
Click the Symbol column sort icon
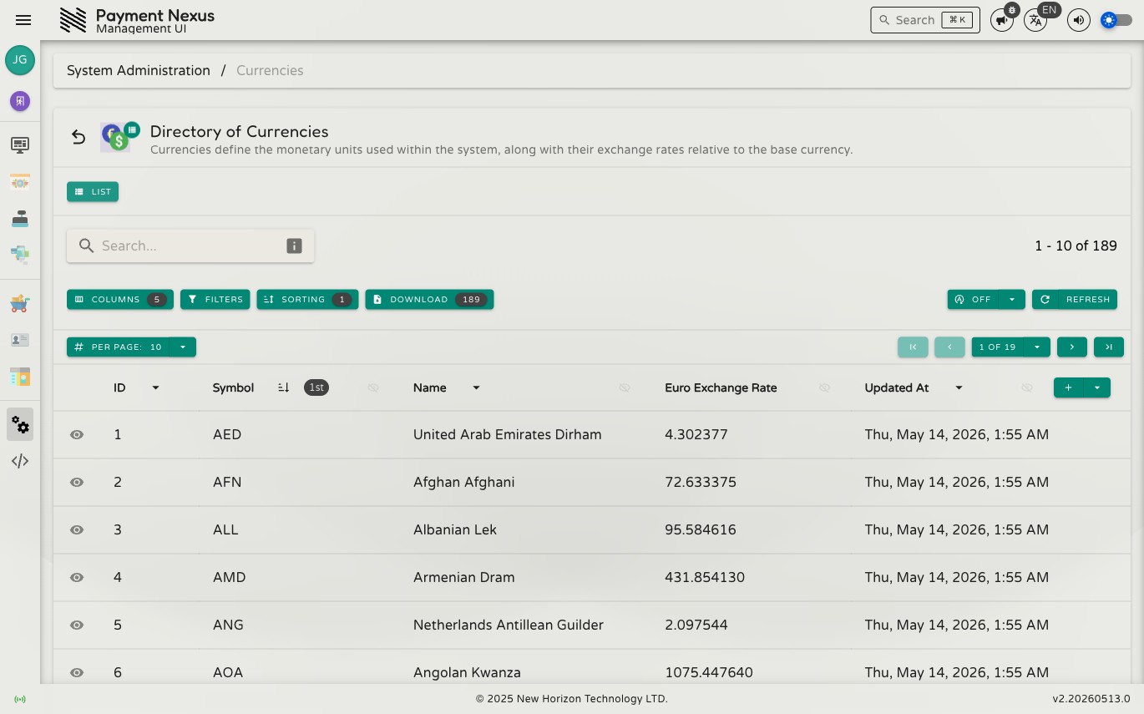(x=283, y=387)
